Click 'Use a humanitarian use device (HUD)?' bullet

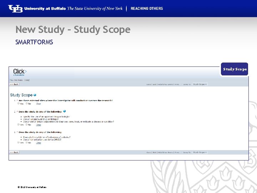[42, 139]
